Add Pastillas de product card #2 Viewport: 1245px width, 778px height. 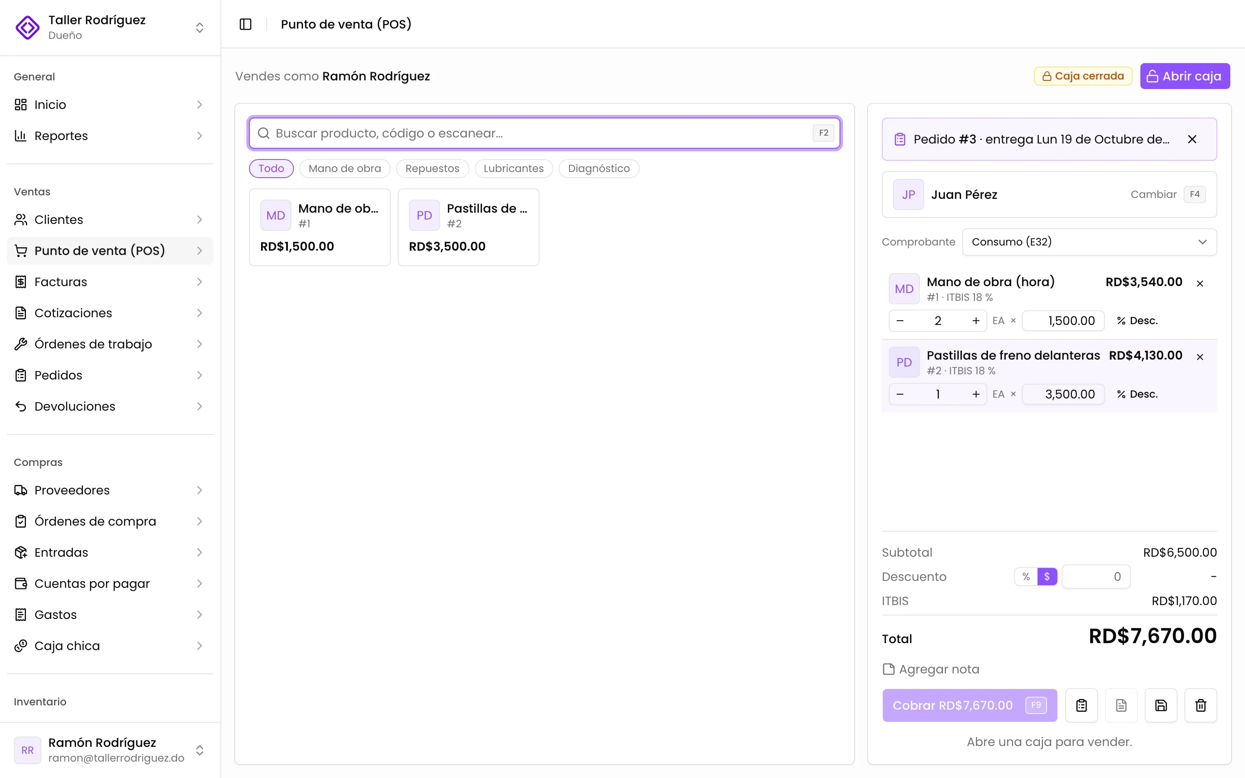(468, 227)
